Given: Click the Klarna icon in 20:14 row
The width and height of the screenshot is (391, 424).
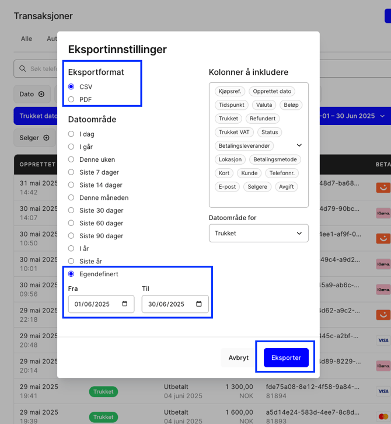Looking at the screenshot, I should click(383, 366).
